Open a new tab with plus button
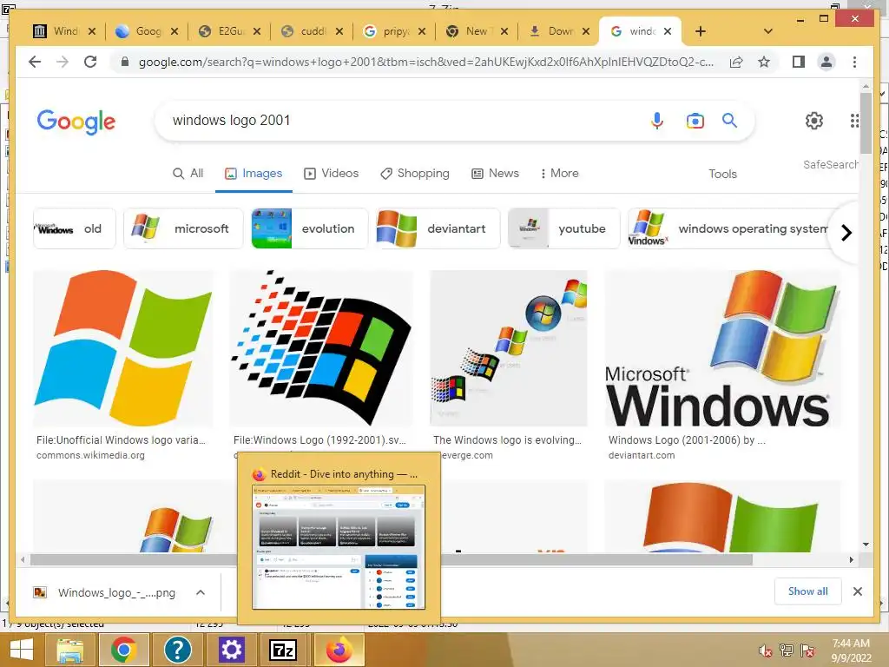The image size is (889, 667). [x=701, y=31]
